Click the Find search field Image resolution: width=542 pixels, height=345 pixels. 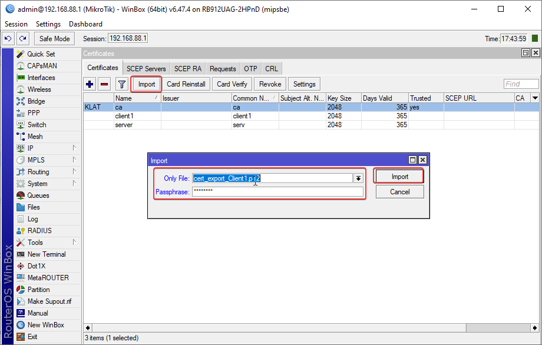521,84
